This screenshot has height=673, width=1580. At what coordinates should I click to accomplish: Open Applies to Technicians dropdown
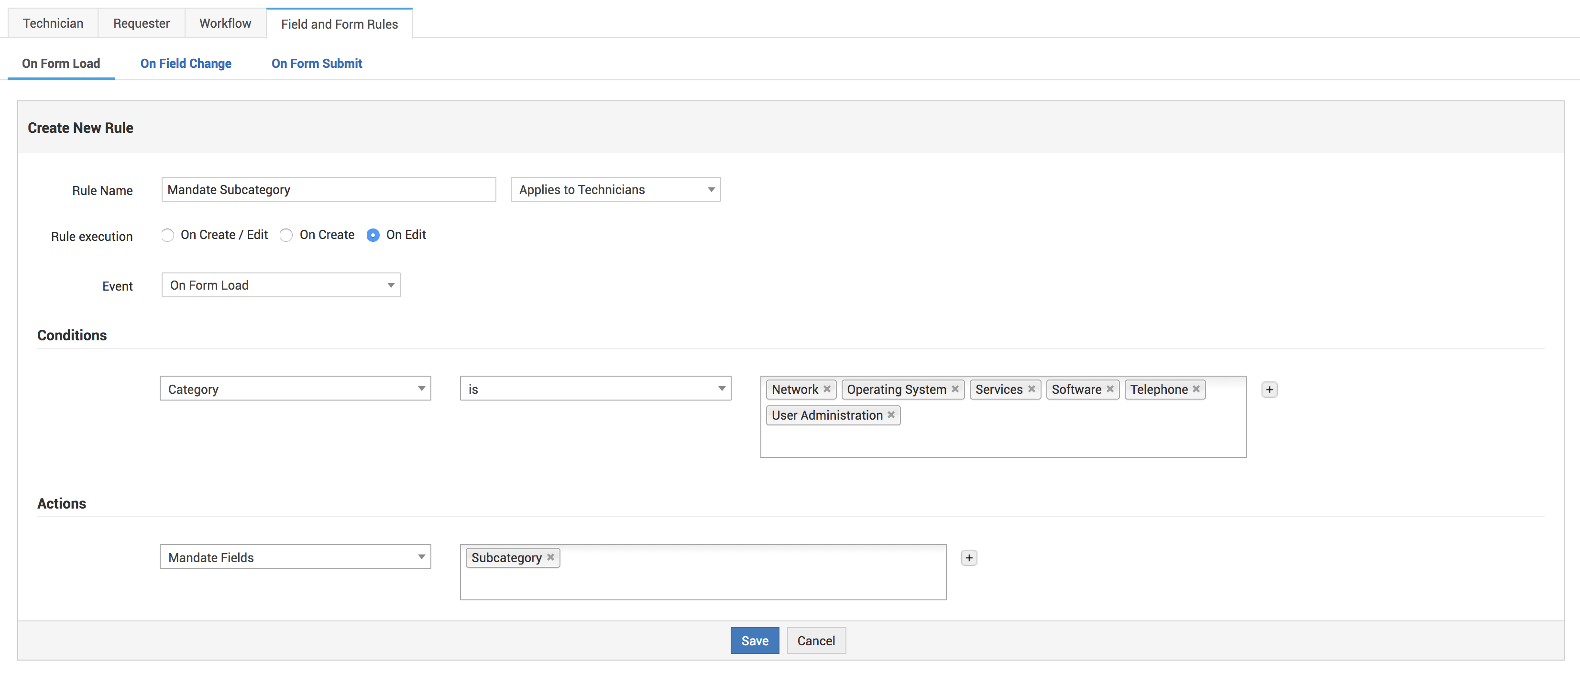click(615, 190)
